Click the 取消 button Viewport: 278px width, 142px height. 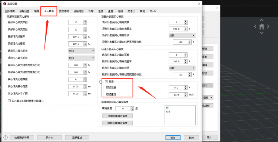(x=192, y=138)
